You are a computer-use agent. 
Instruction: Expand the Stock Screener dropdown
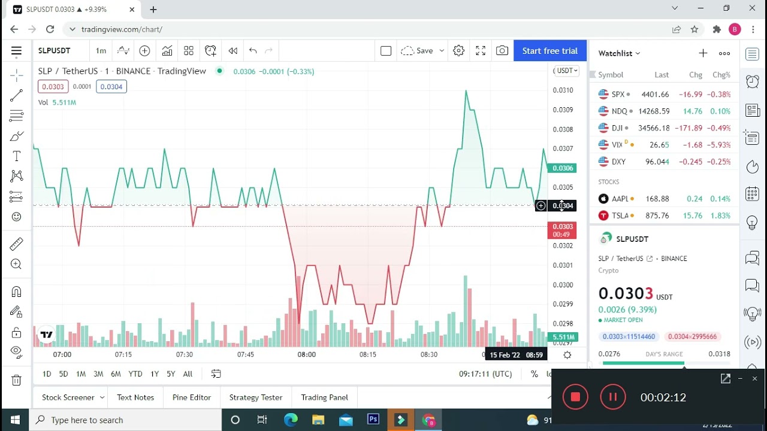102,397
